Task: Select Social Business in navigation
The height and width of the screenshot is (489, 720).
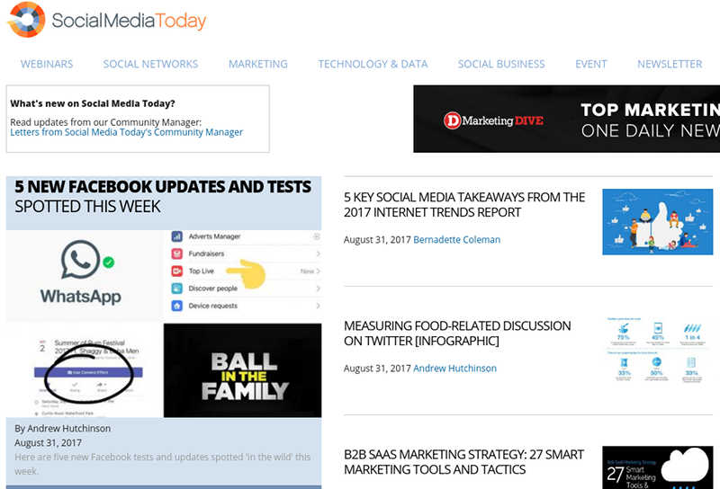Action: point(501,64)
